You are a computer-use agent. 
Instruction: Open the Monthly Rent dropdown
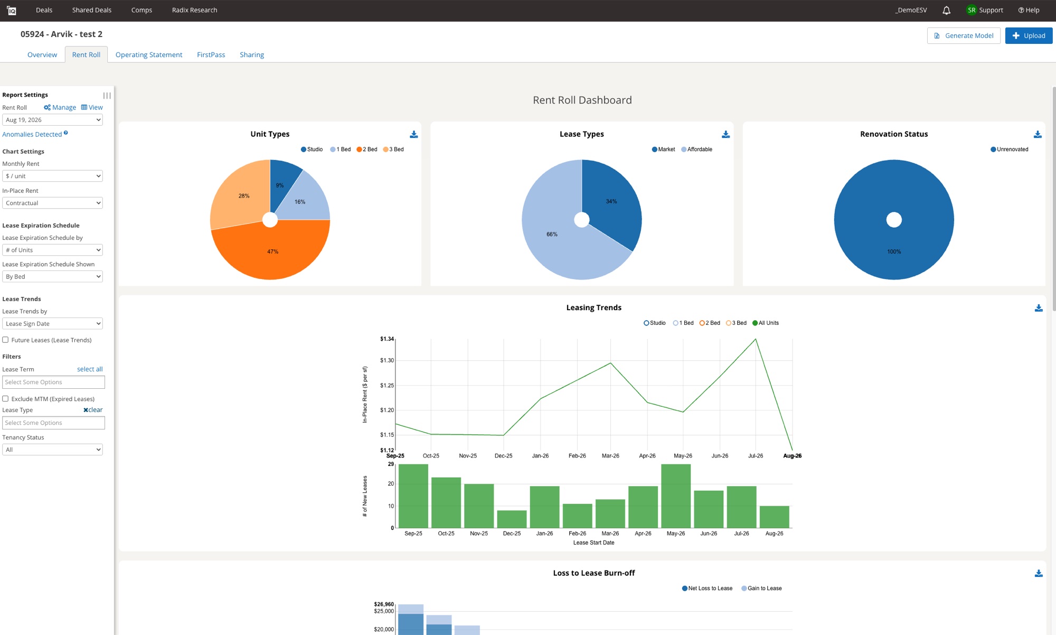tap(52, 176)
